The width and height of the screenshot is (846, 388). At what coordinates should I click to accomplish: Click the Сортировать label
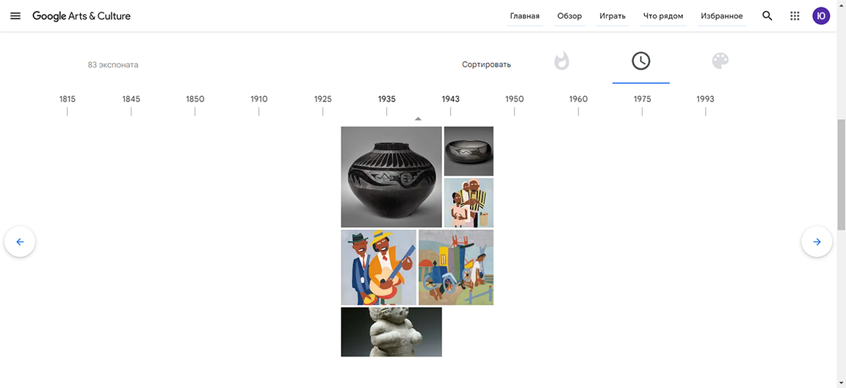click(486, 65)
